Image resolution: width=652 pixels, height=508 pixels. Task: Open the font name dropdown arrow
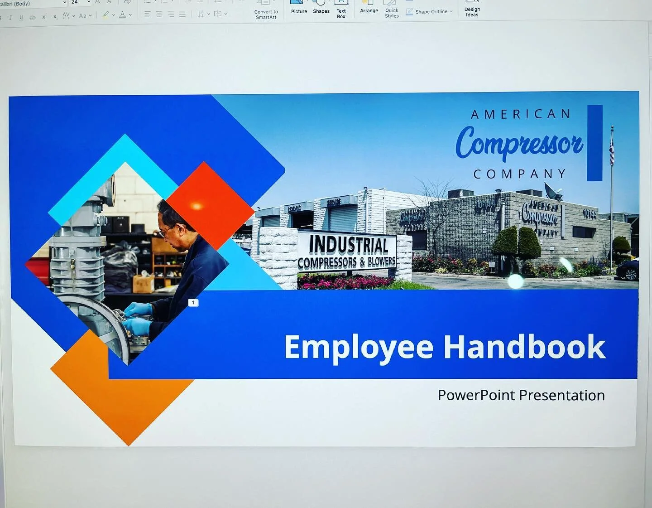point(64,3)
